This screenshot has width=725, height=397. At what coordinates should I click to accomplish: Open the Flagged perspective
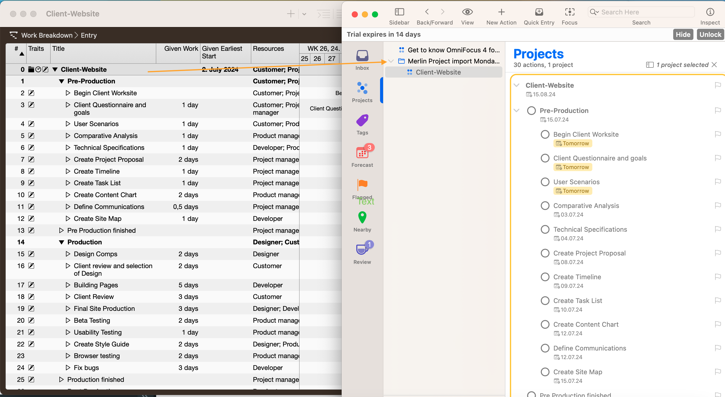tap(362, 189)
